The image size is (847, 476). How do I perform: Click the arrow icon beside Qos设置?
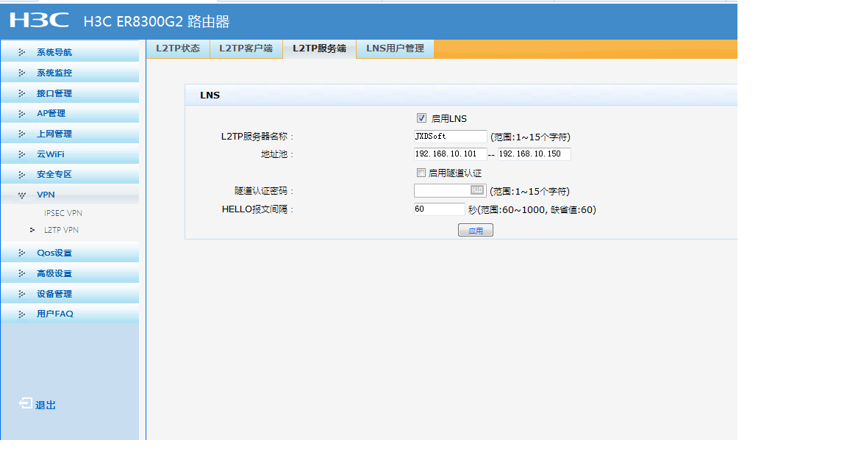(21, 253)
